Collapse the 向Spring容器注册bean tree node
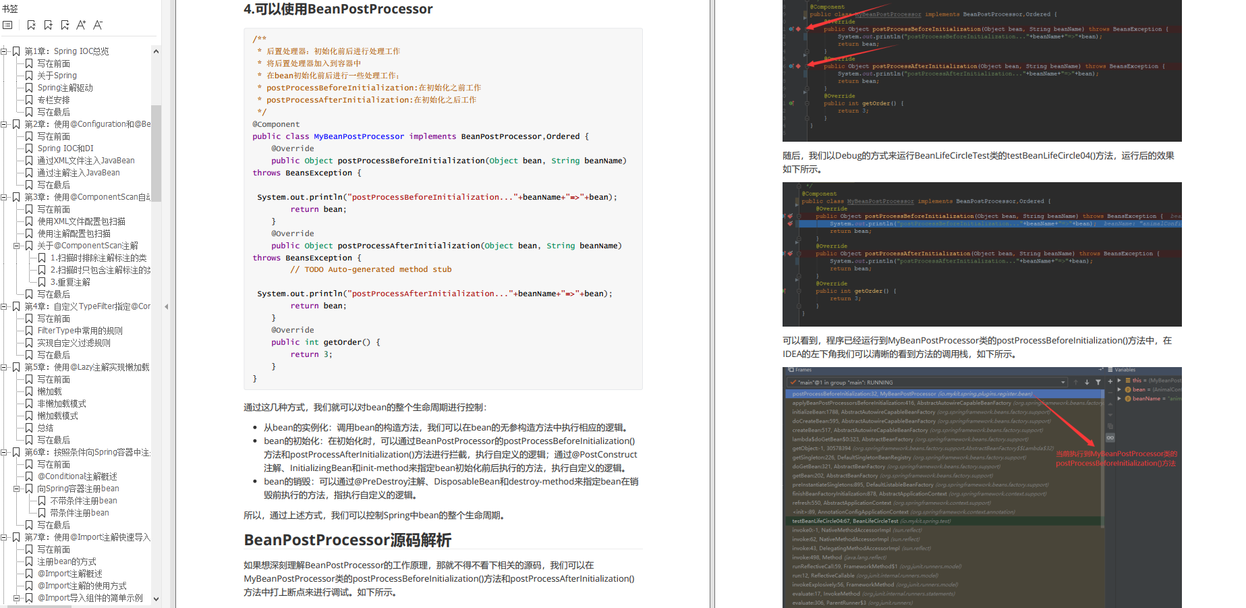This screenshot has width=1246, height=608. pyautogui.click(x=17, y=489)
